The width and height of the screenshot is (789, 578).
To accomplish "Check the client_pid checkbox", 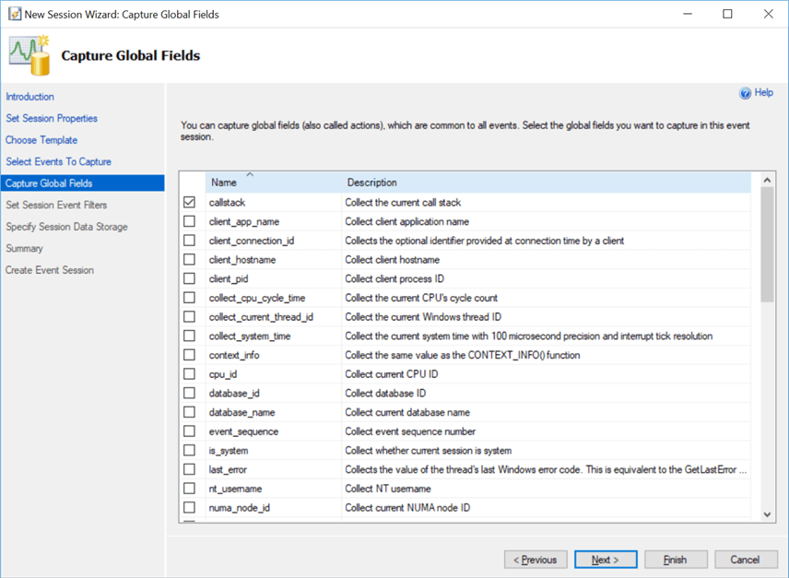I will click(189, 278).
